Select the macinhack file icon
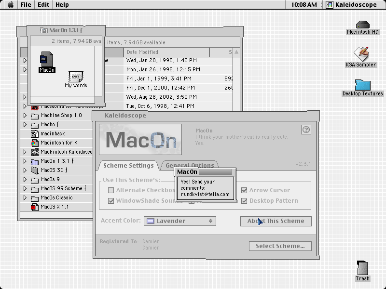 [35, 134]
